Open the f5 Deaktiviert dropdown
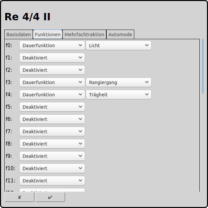Screen dimensions: 208x208 tap(52, 107)
